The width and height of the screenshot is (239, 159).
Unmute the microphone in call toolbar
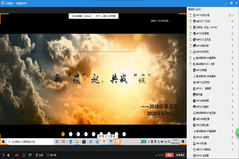(4, 155)
